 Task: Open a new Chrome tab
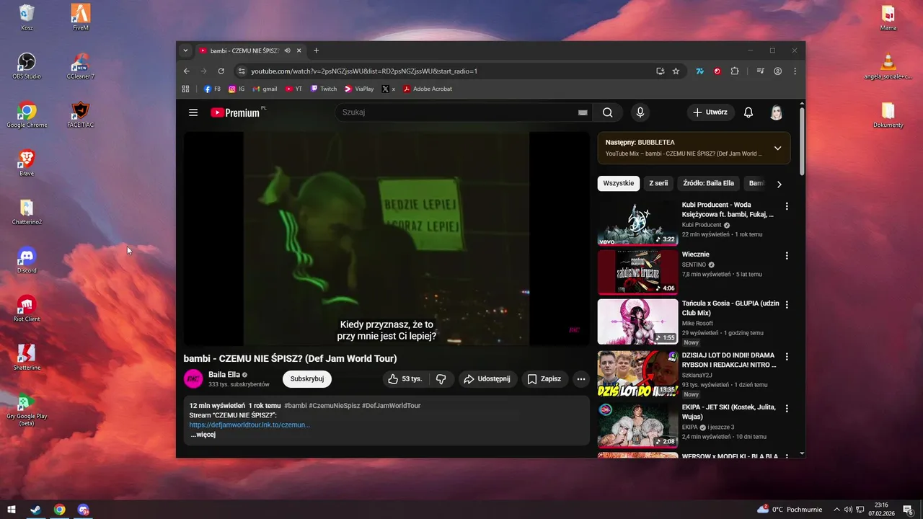[316, 50]
